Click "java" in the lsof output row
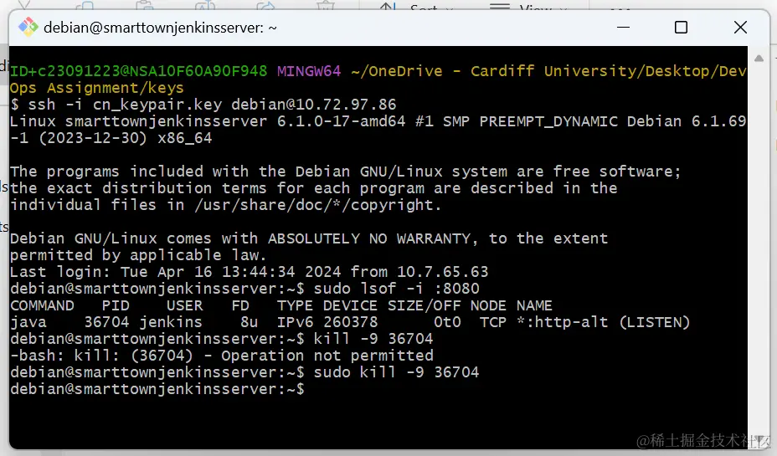The height and width of the screenshot is (456, 777). click(28, 322)
